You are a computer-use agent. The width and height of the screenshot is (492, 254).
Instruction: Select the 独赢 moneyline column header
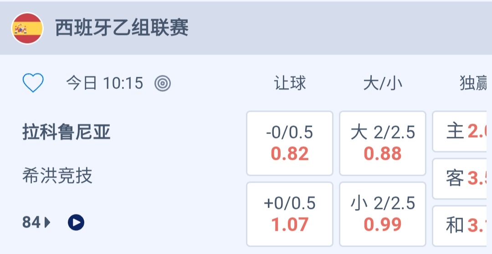tap(474, 83)
